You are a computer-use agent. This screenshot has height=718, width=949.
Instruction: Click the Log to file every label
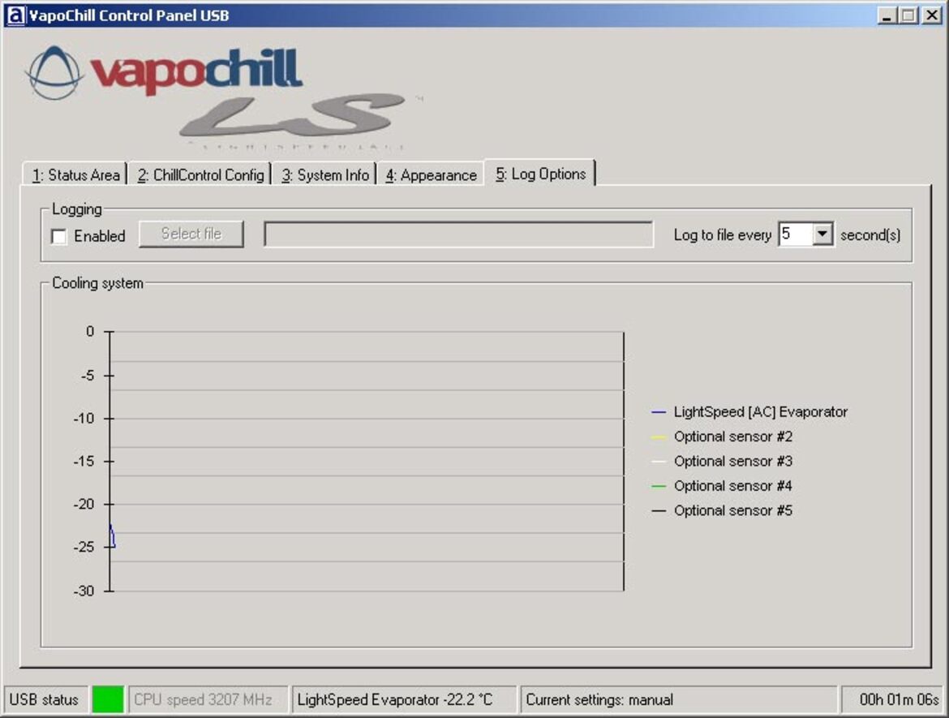pyautogui.click(x=723, y=235)
